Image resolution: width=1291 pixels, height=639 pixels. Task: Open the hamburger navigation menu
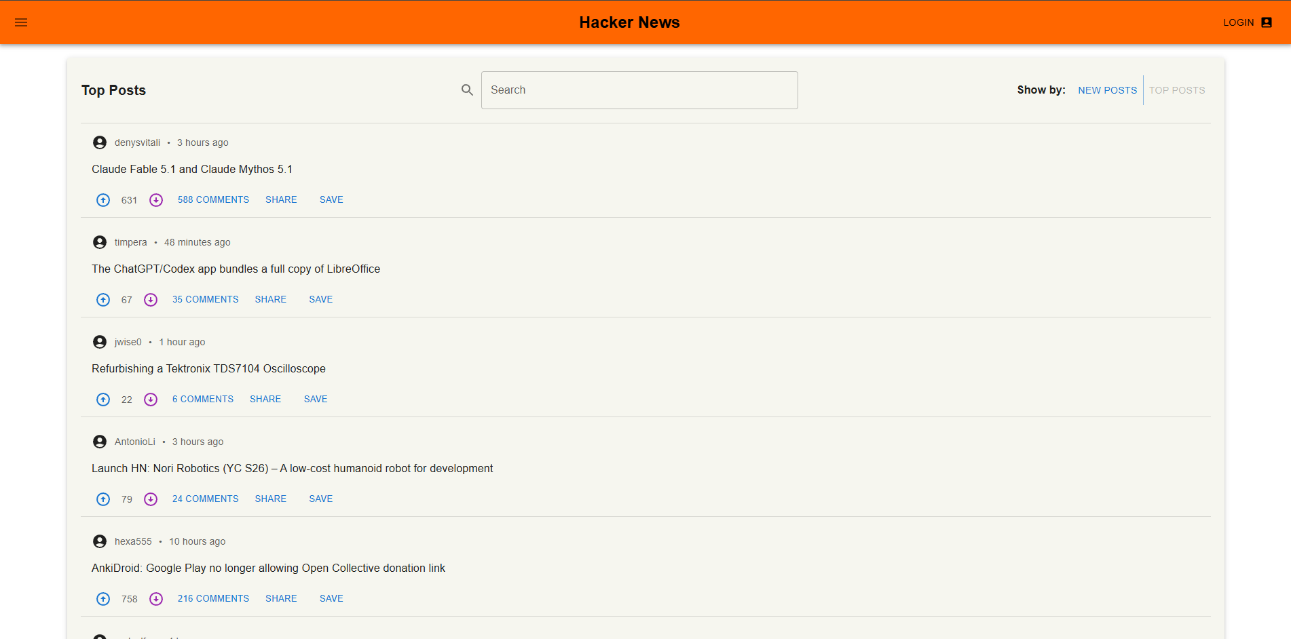pos(21,22)
